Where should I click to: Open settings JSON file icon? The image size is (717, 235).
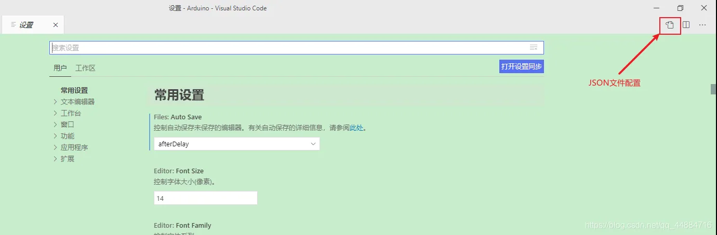(670, 25)
